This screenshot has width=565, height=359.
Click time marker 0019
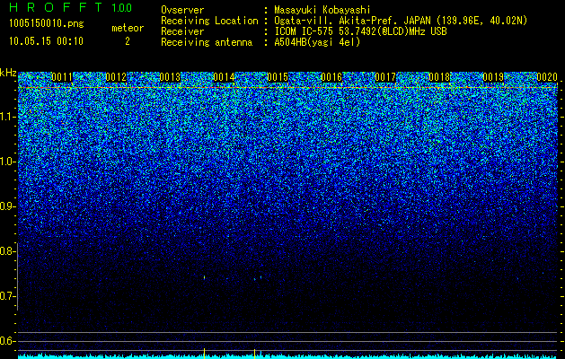[493, 77]
